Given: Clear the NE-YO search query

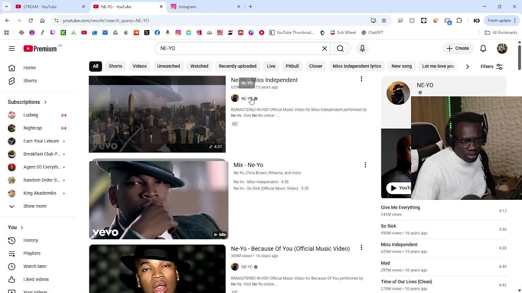Looking at the screenshot, I should (325, 48).
